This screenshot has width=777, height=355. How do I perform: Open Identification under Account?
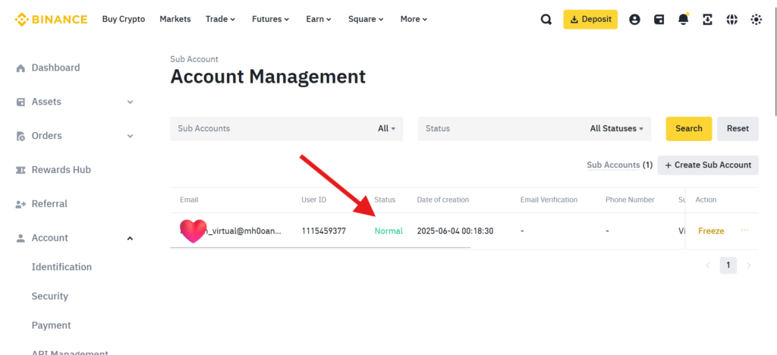(61, 267)
